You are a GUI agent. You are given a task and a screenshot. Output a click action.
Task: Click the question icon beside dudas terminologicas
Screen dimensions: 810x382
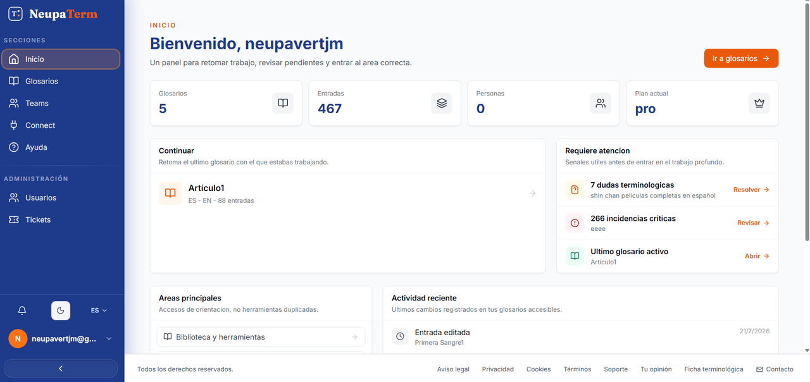coord(575,190)
